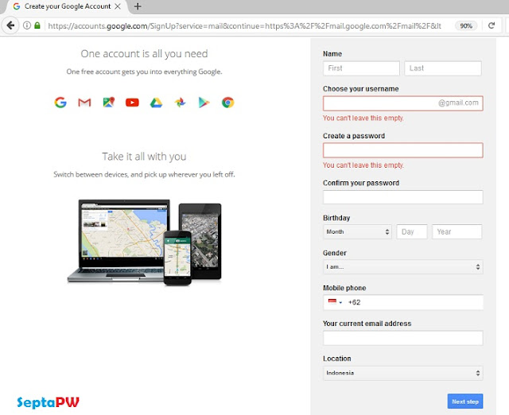Image resolution: width=509 pixels, height=415 pixels.
Task: Click the Create a password field
Action: tap(403, 150)
